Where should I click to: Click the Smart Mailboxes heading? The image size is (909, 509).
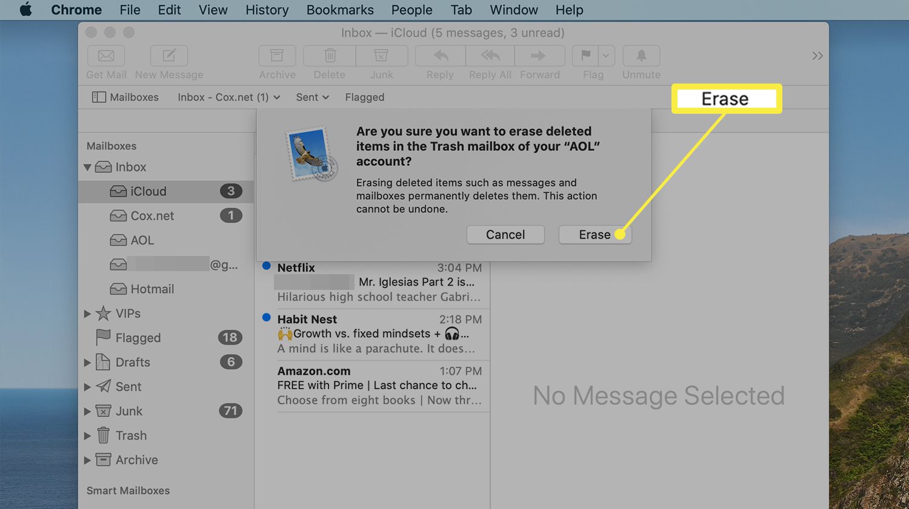[128, 491]
